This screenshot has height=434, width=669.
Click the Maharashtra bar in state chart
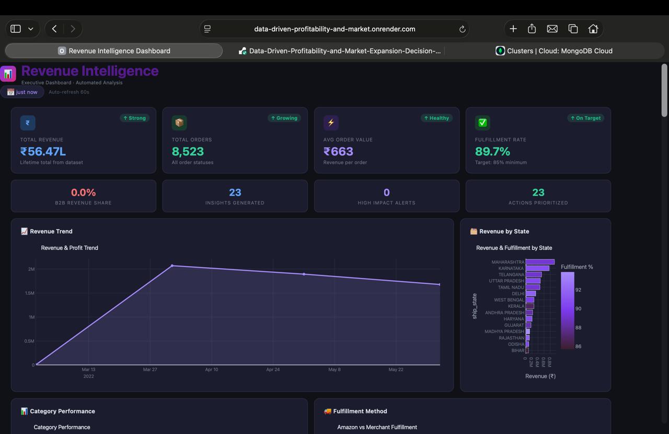click(x=540, y=262)
